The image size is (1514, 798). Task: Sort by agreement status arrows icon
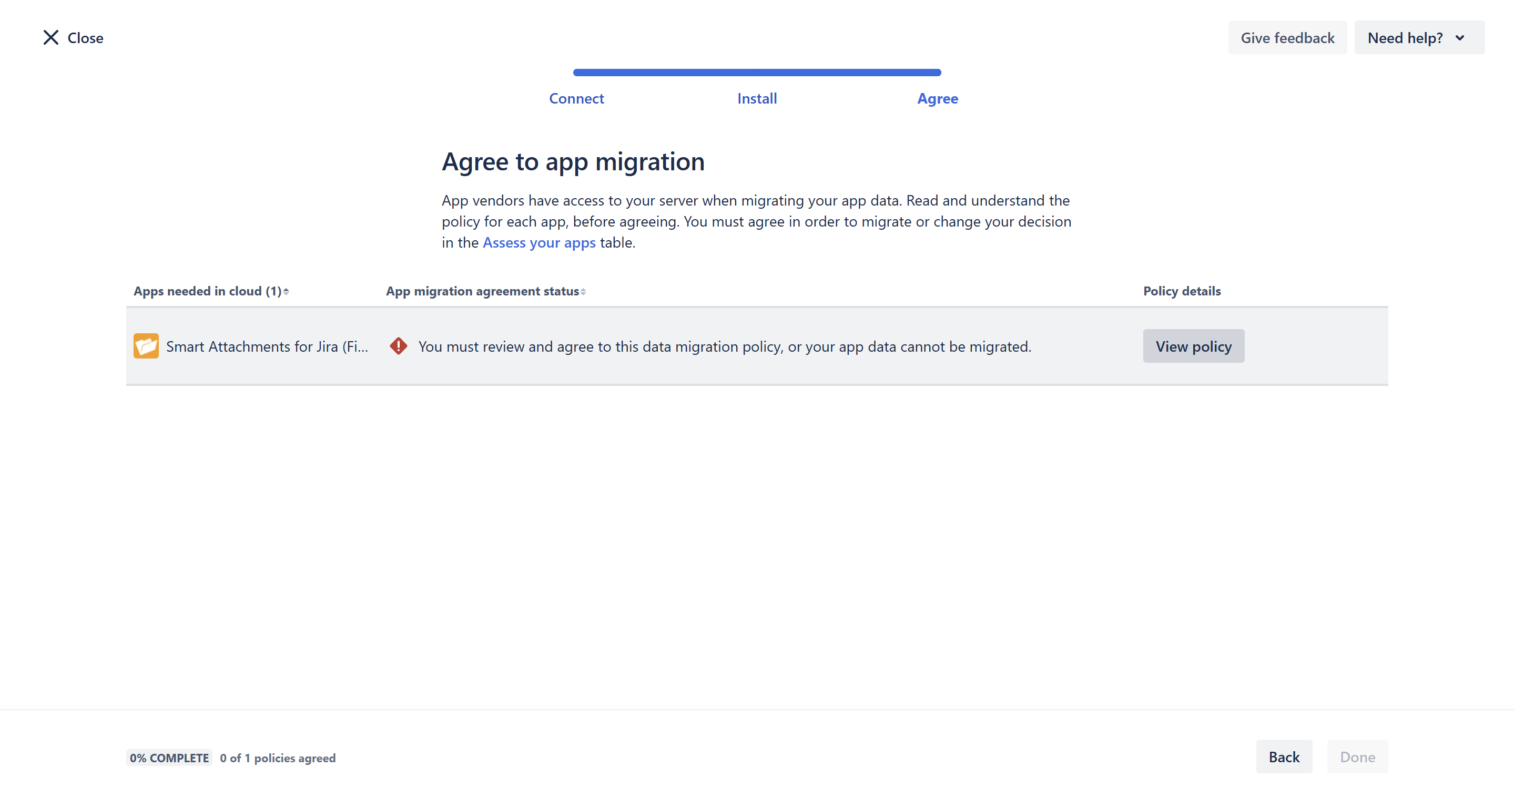[x=583, y=291]
